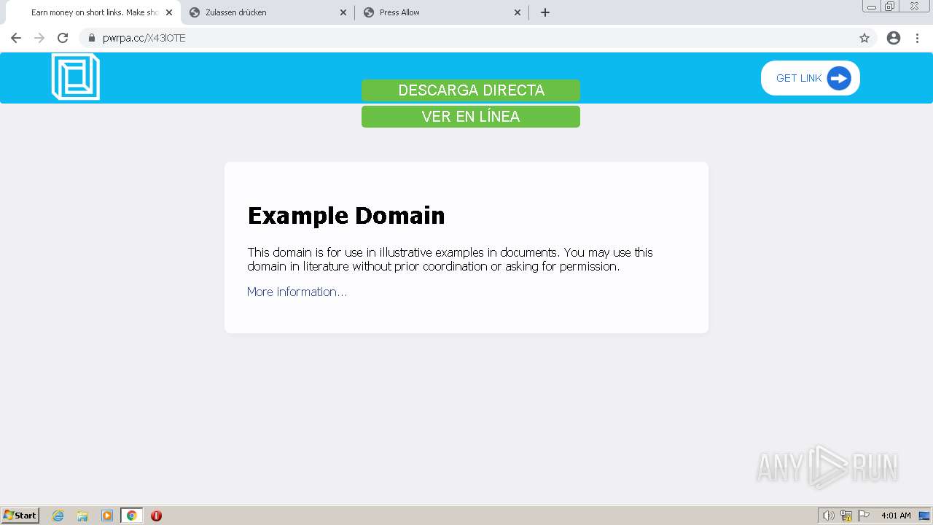The height and width of the screenshot is (525, 933).
Task: Go back to the previous page
Action: [x=16, y=38]
